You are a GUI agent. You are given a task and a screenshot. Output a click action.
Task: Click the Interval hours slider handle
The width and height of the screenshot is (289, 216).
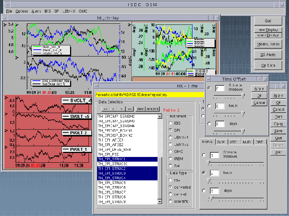(x=208, y=179)
